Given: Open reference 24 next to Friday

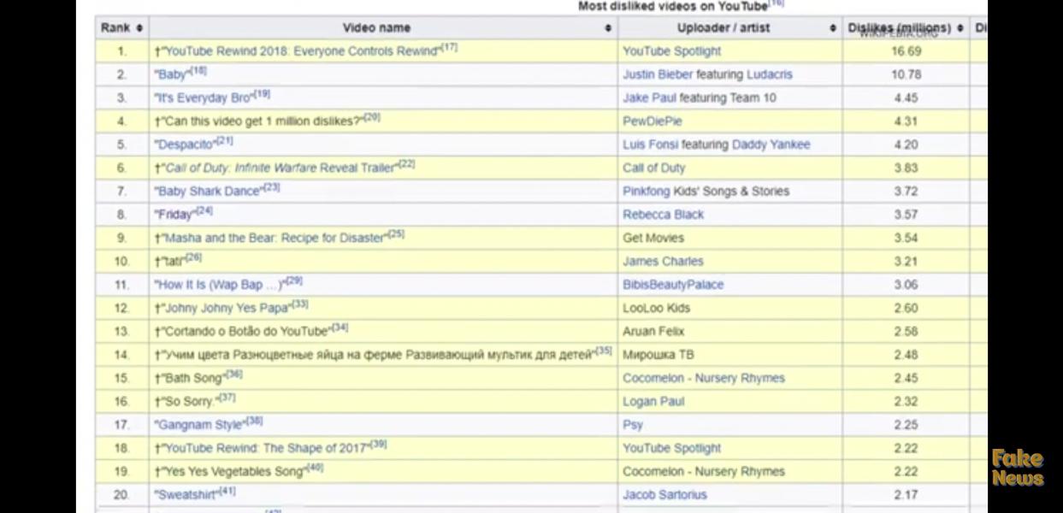Looking at the screenshot, I should 204,211.
